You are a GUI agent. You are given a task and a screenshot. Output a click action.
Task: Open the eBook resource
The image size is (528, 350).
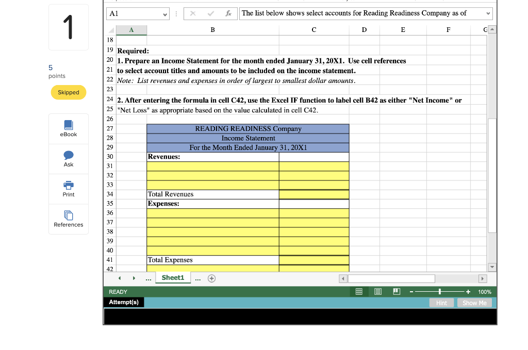68,128
